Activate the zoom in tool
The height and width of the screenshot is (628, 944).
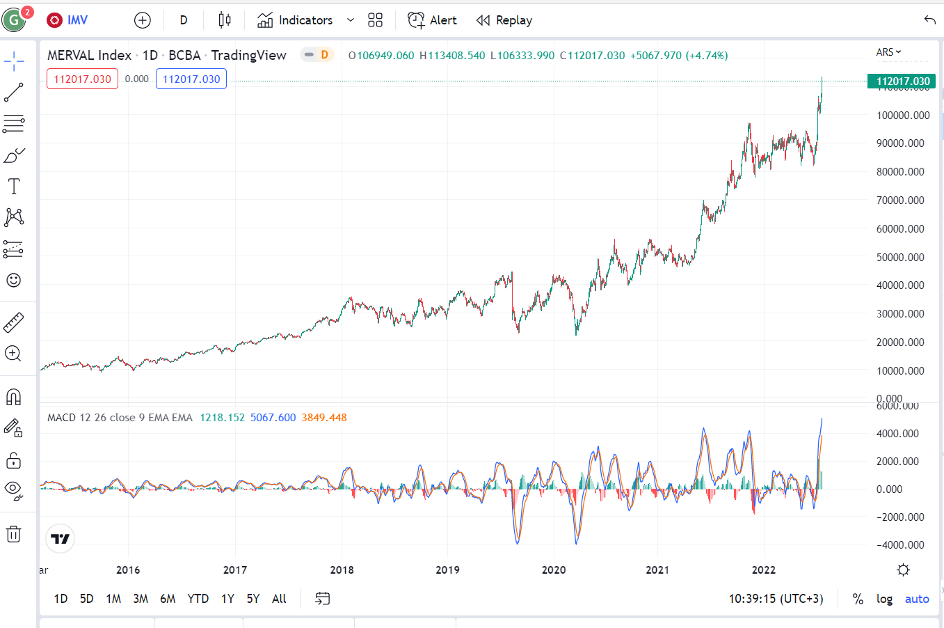point(14,354)
